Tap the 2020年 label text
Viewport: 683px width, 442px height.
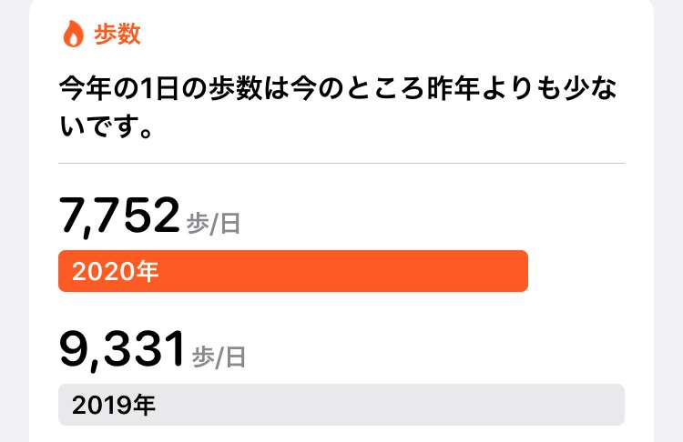(115, 271)
